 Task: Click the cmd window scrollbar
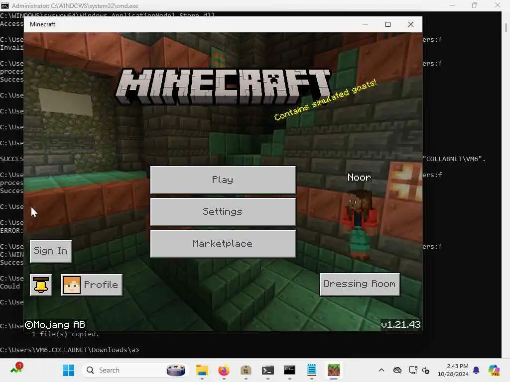click(x=506, y=28)
